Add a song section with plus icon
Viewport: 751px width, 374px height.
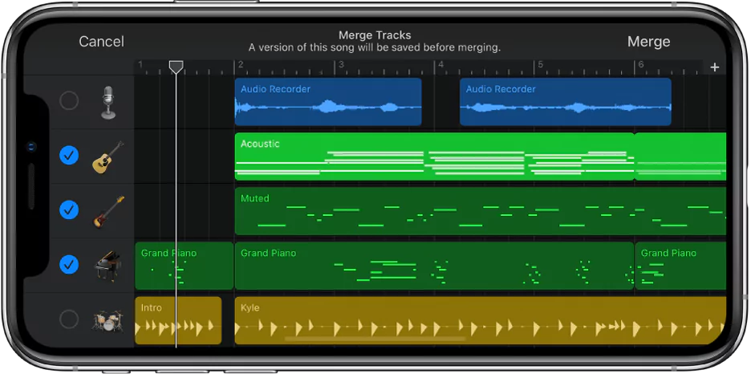coord(715,67)
